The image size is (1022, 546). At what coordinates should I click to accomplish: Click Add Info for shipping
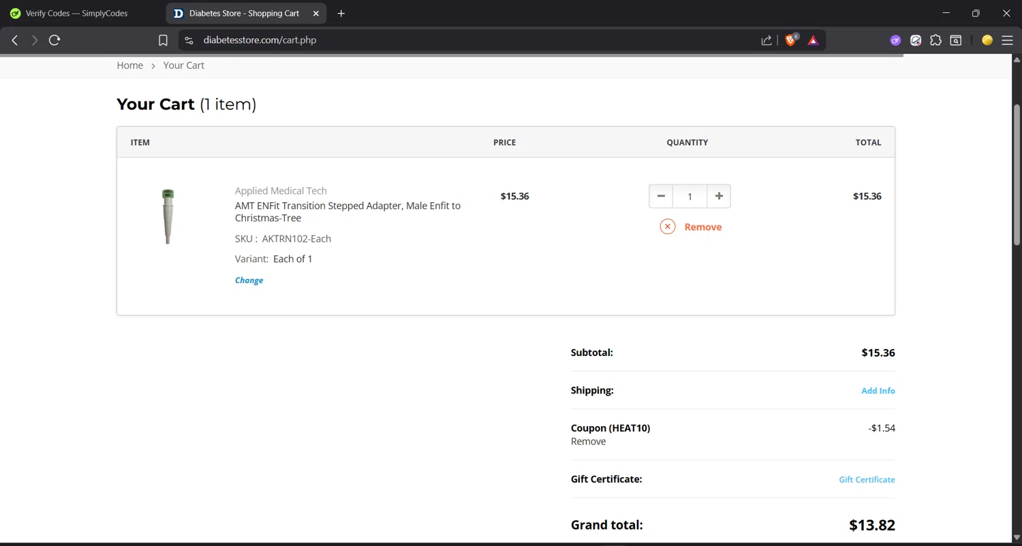coord(878,391)
